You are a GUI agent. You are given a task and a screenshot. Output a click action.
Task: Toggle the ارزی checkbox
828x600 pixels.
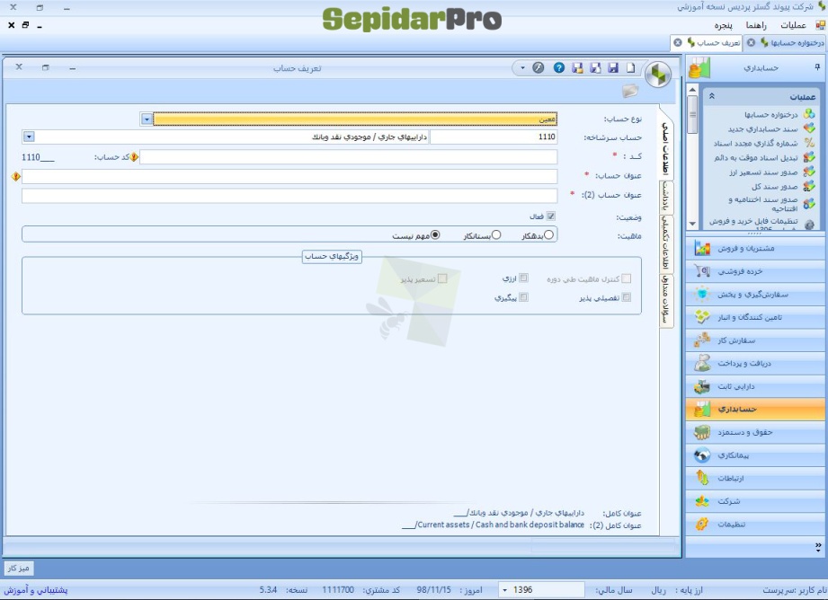tap(523, 278)
